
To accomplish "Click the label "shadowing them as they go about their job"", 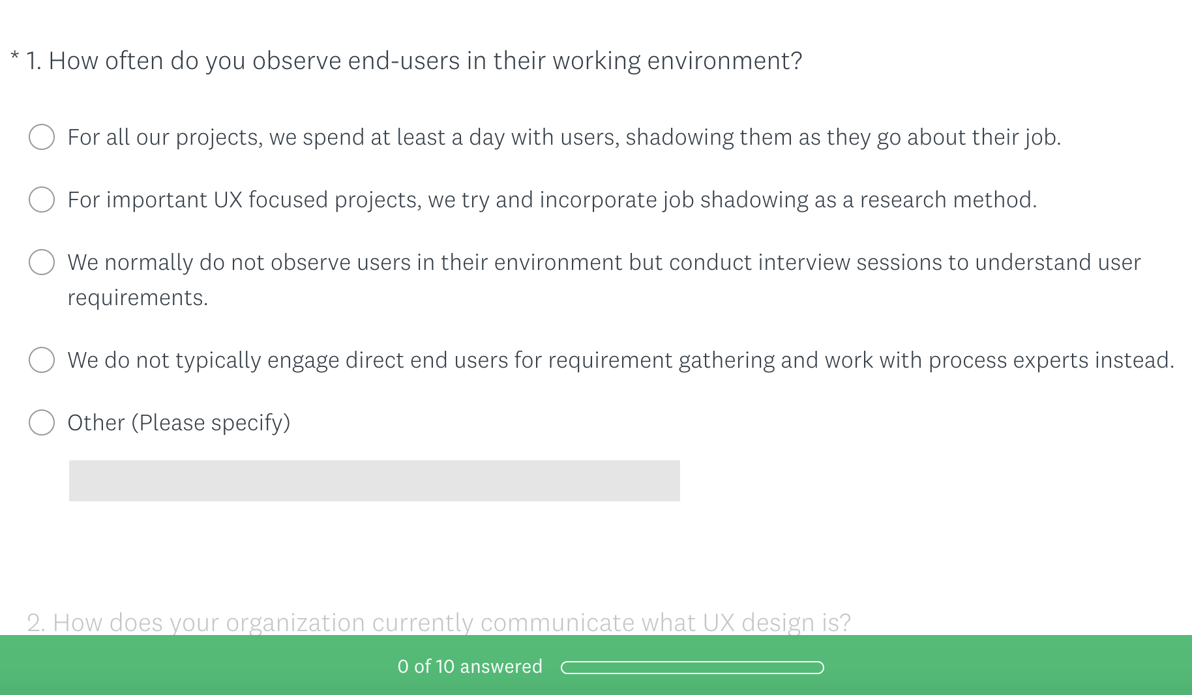I will pyautogui.click(x=843, y=137).
